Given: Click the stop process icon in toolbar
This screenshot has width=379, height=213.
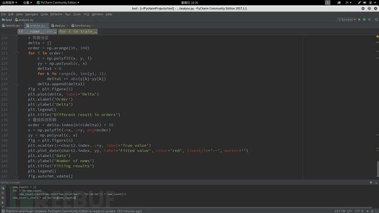Looking at the screenshot, I should click(369, 20).
